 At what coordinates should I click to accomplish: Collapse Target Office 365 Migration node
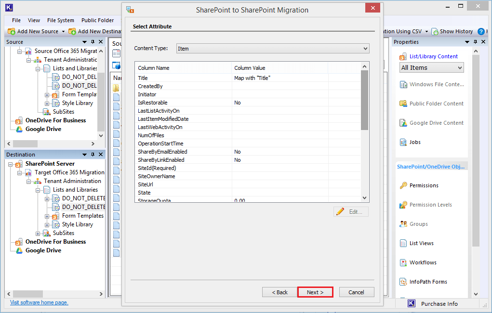coord(19,173)
